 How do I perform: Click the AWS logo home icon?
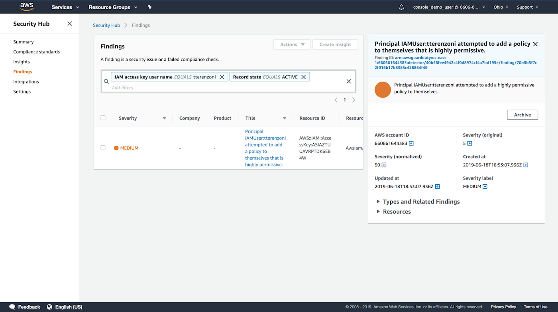(27, 7)
